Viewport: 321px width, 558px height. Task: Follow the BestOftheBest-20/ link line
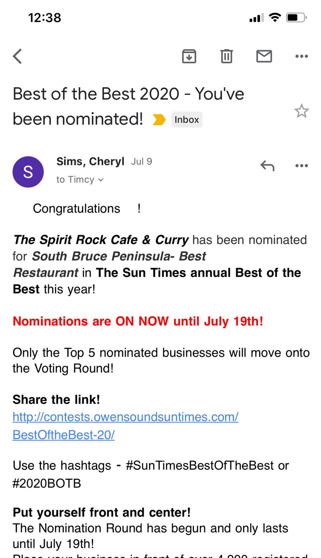(64, 435)
